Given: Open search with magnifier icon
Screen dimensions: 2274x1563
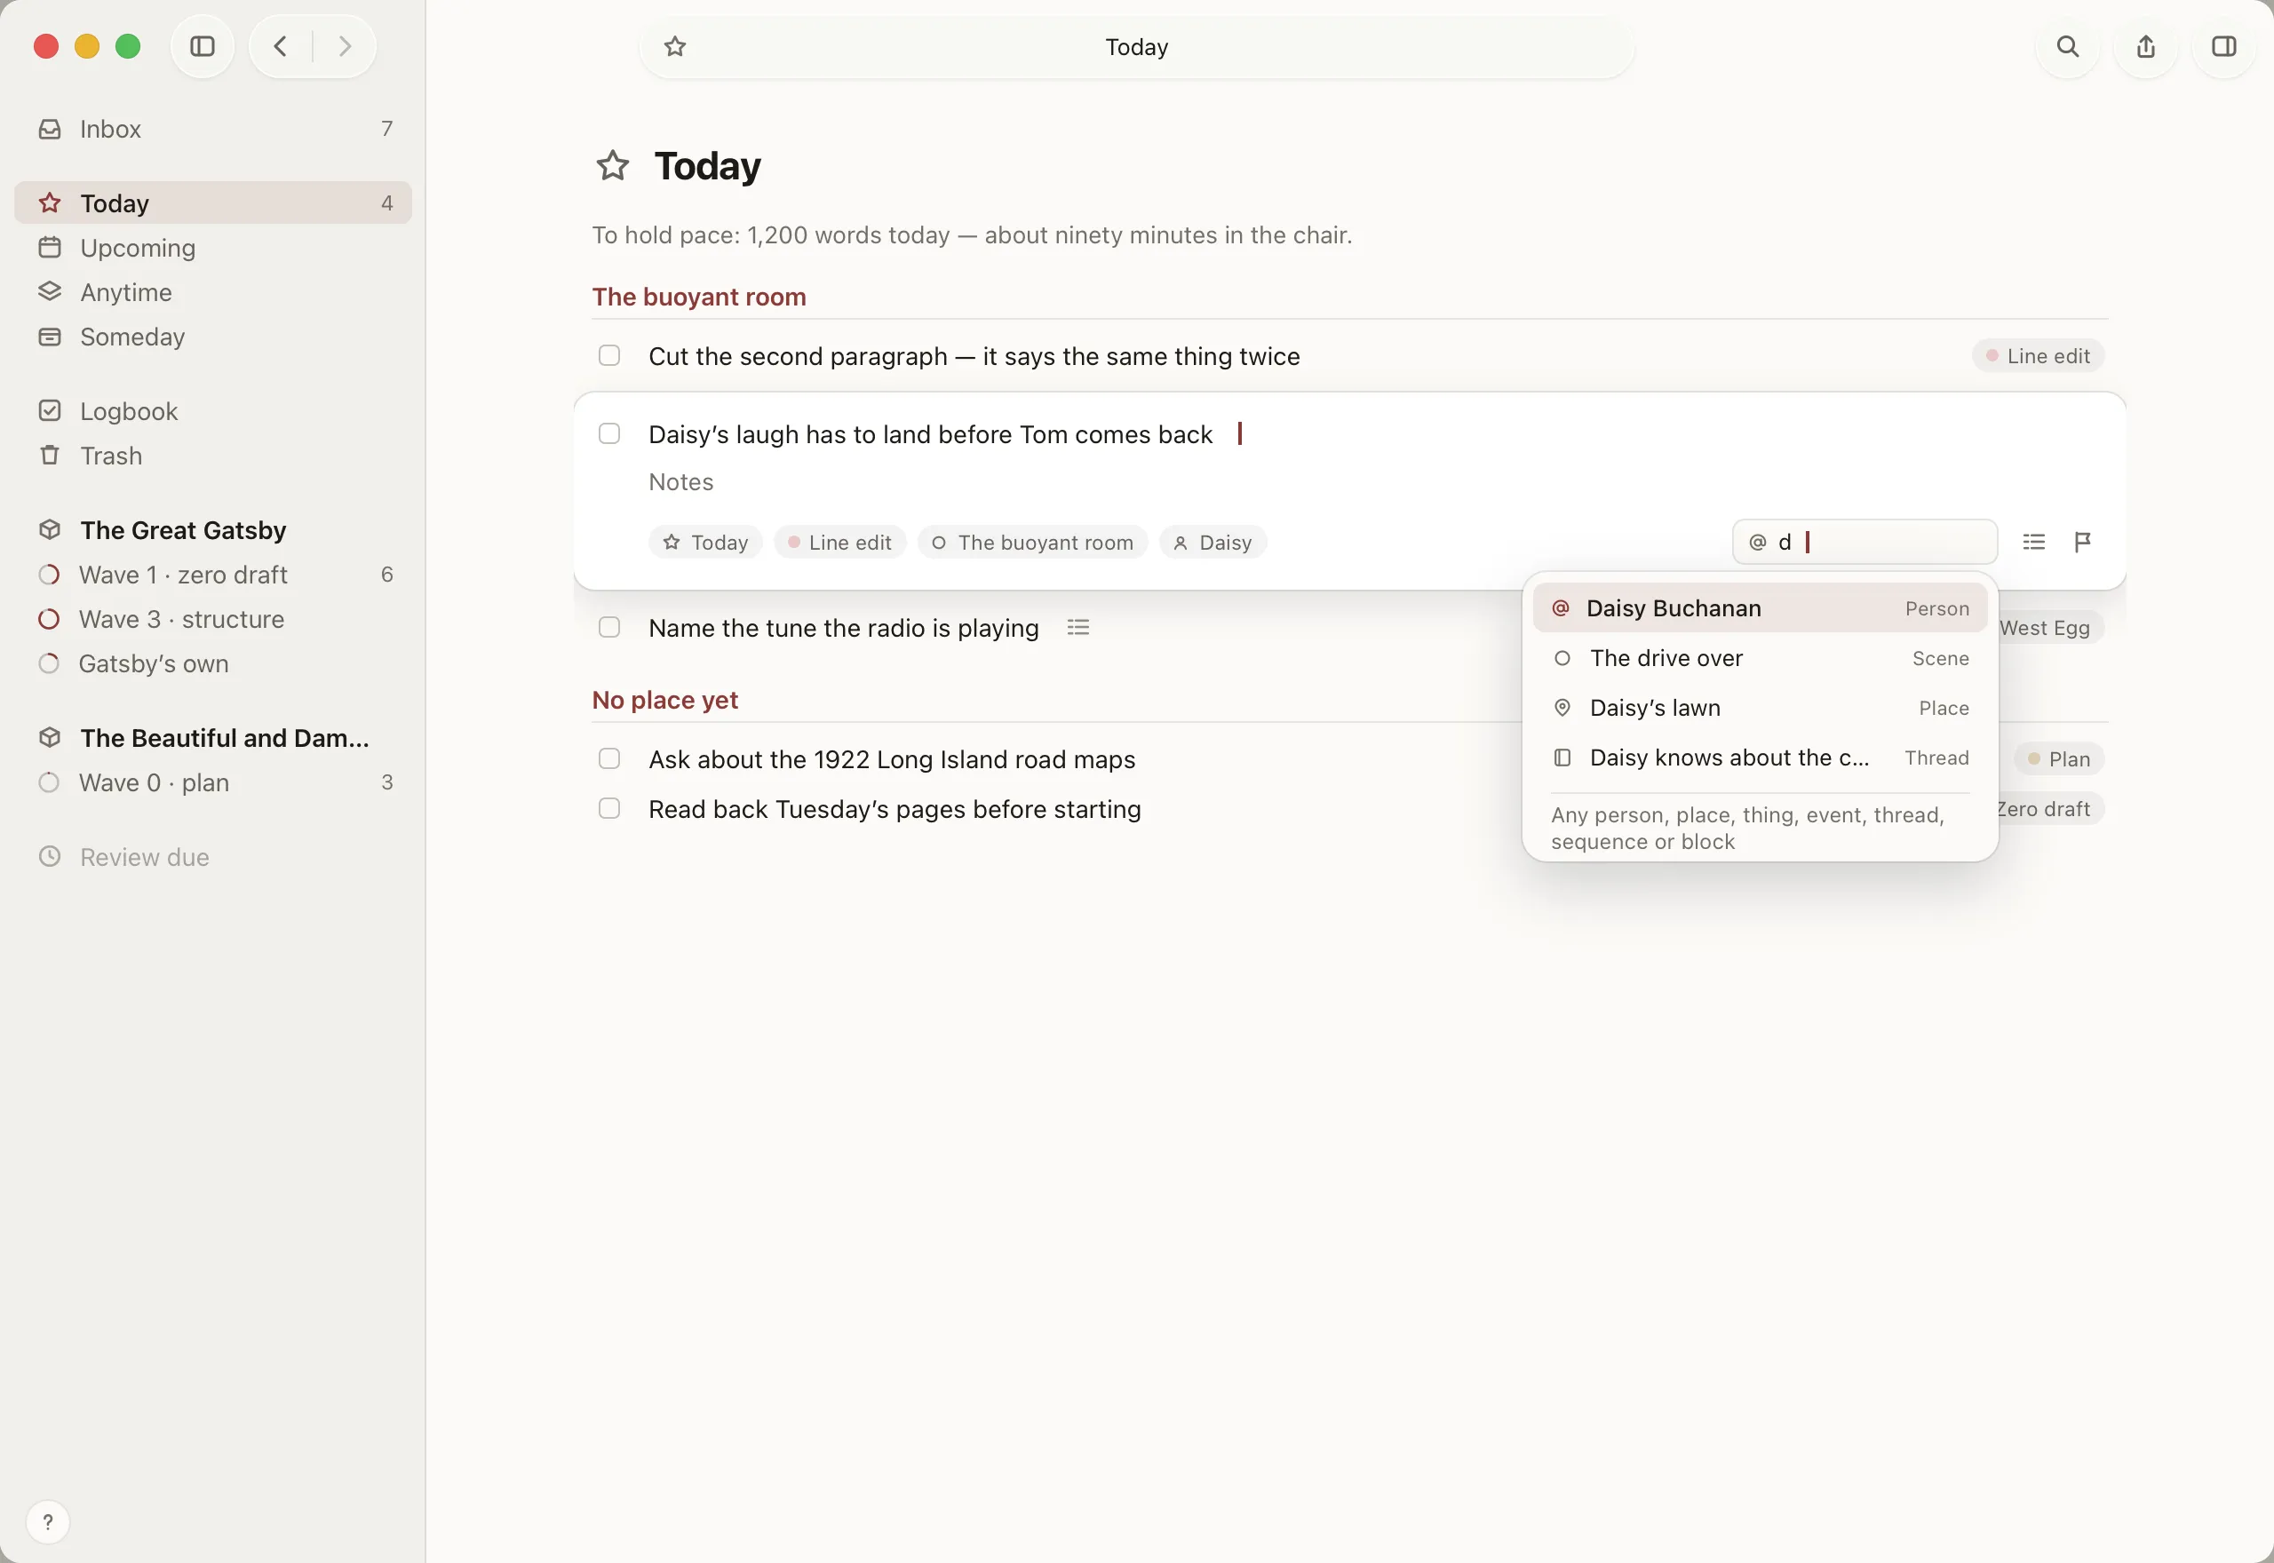Looking at the screenshot, I should (2067, 46).
